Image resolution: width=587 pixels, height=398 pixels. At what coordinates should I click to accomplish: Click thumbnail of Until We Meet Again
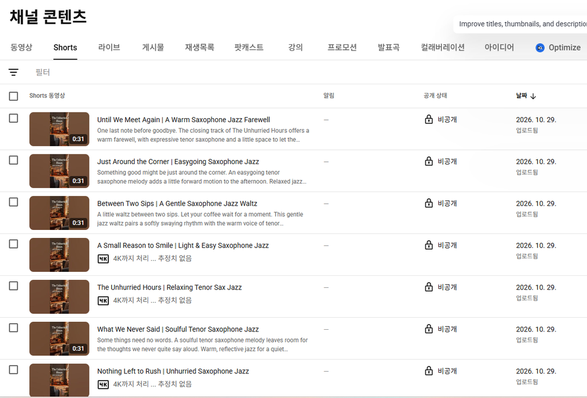pos(60,129)
